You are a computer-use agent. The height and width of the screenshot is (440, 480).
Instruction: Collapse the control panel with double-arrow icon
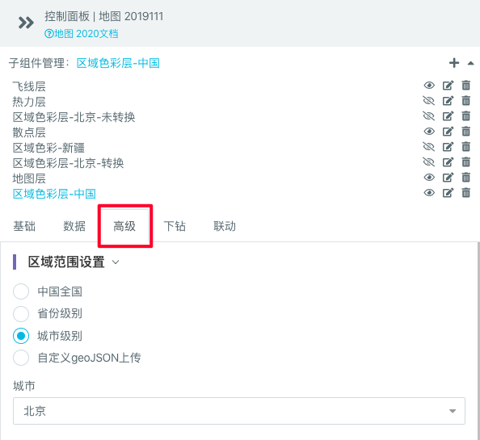point(26,23)
